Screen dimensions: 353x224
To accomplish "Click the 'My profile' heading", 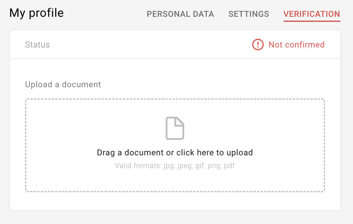I will [x=37, y=13].
